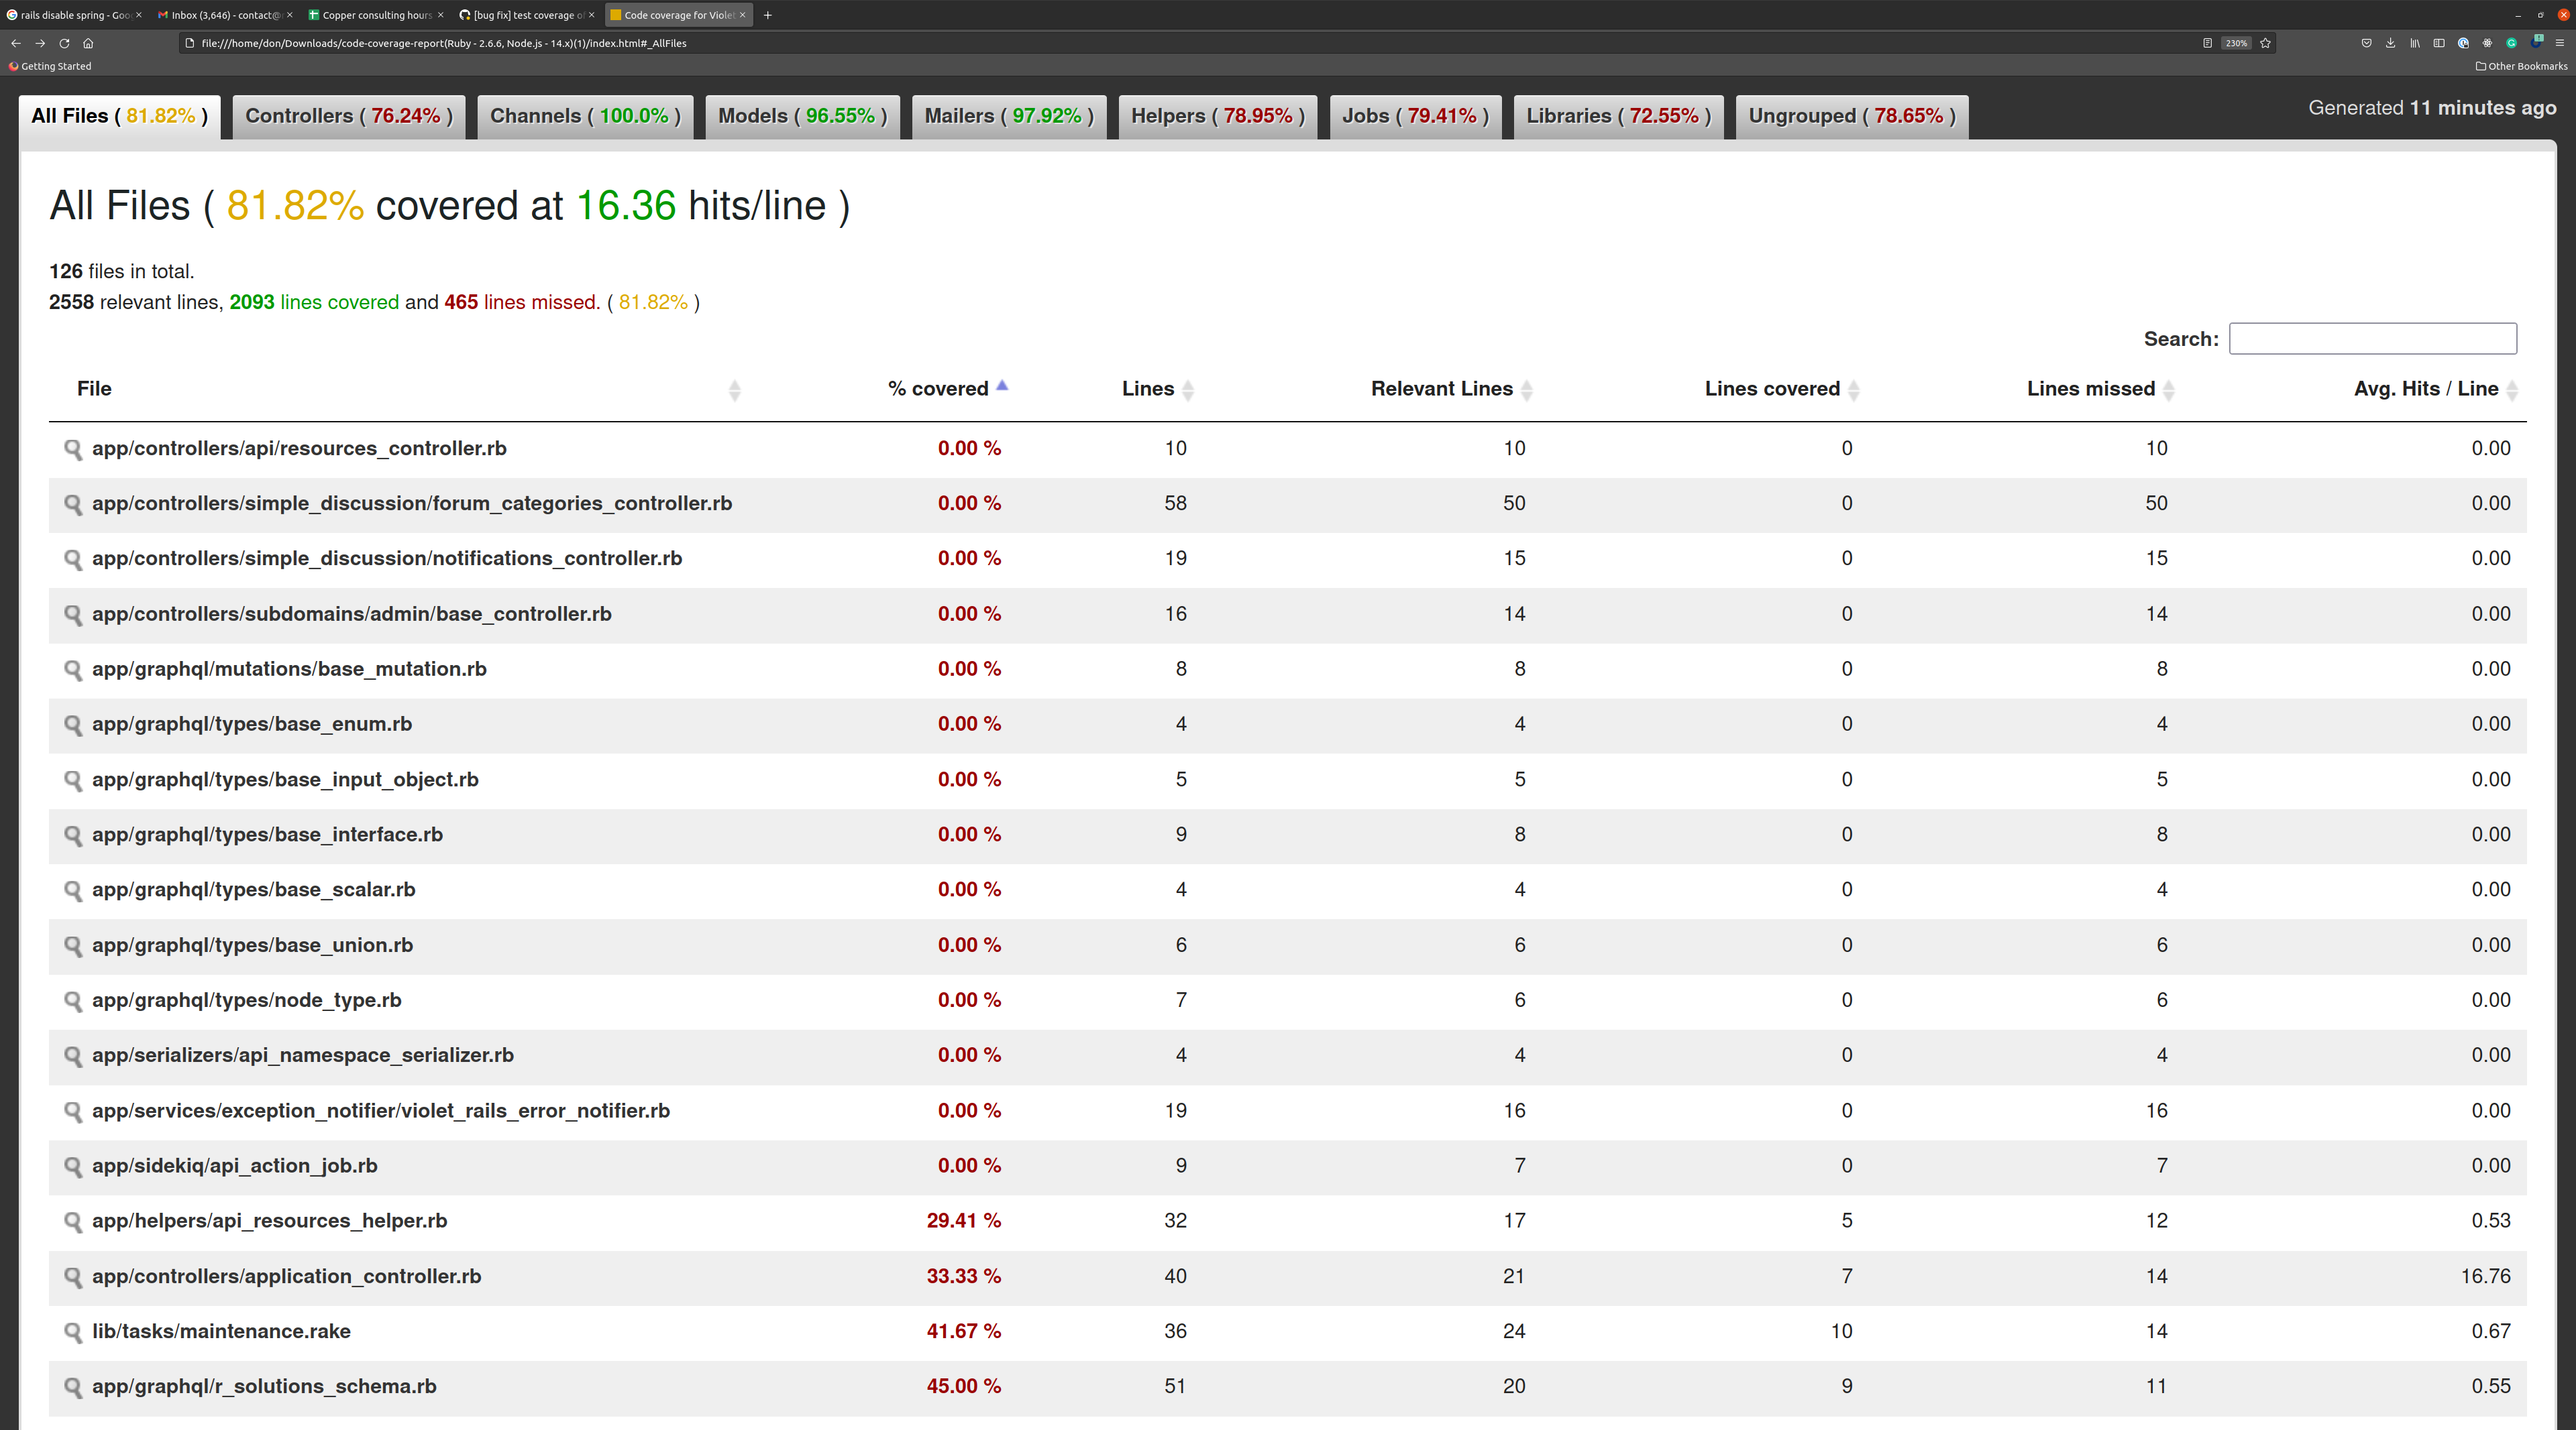Viewport: 2576px width, 1430px height.
Task: Toggle Firefox reader view icon
Action: [2208, 43]
